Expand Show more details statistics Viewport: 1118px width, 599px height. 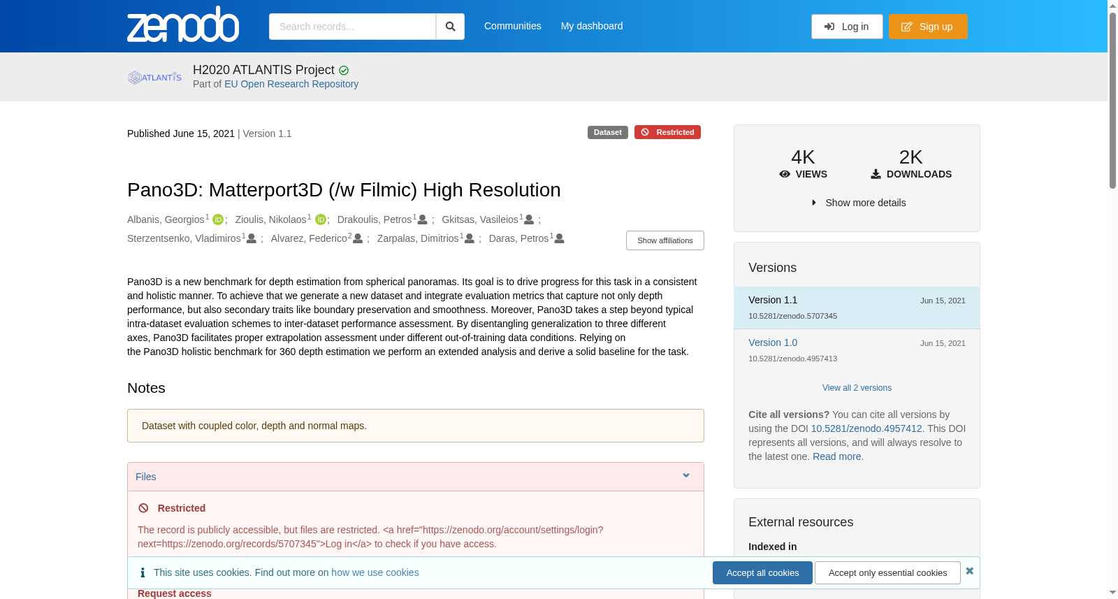tap(858, 203)
